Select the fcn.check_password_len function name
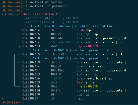138x105 pixels. coord(35,14)
